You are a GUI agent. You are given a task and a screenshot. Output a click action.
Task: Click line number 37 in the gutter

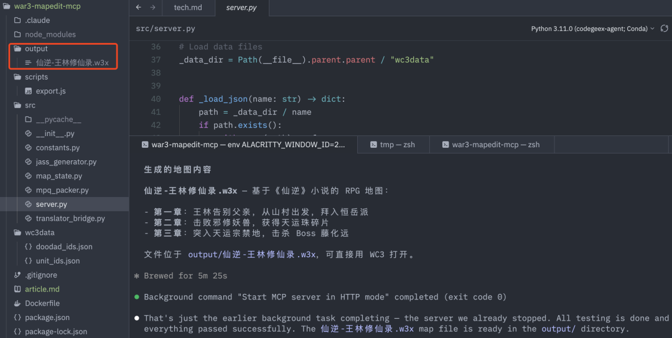(156, 60)
